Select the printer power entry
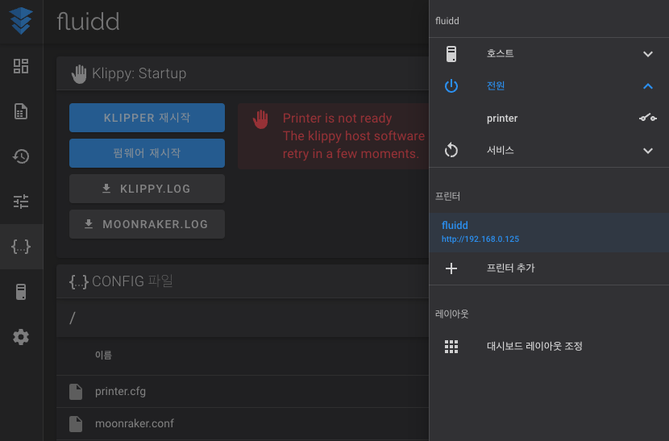The height and width of the screenshot is (441, 669). pyautogui.click(x=549, y=119)
